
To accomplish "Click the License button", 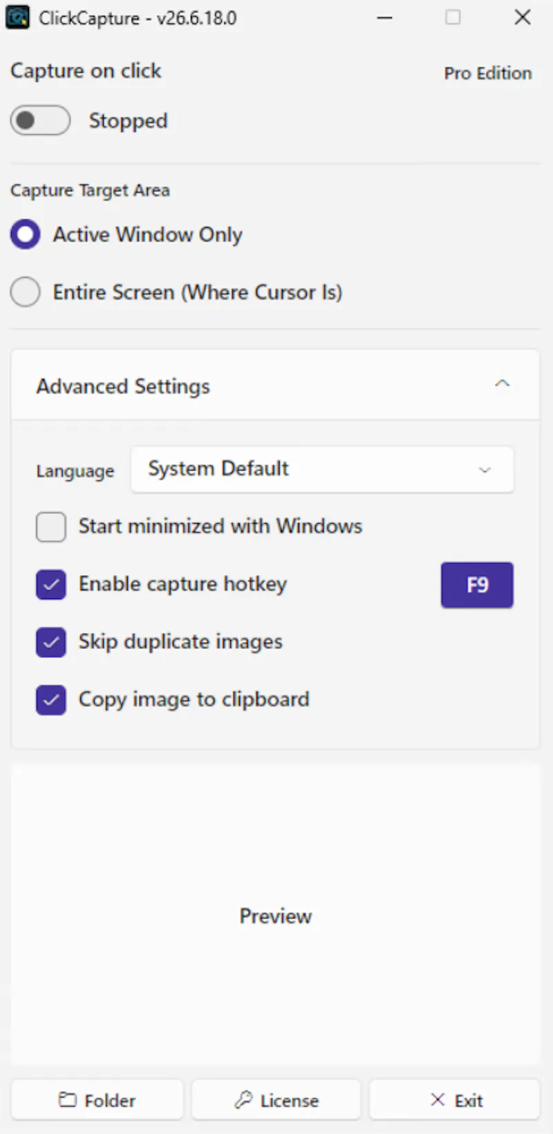I will (x=276, y=1100).
